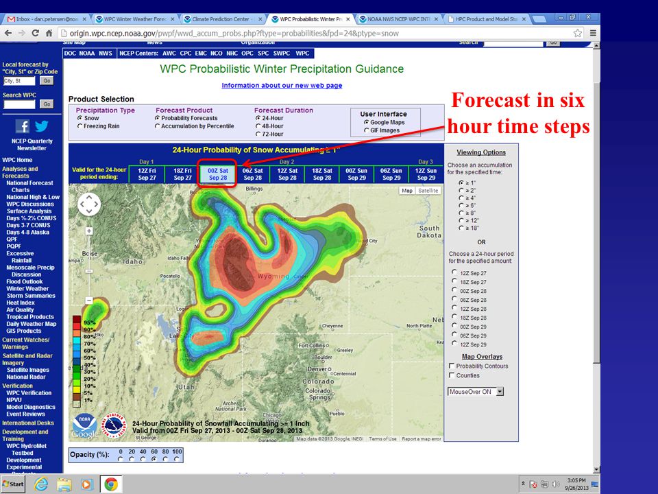Open the SPC link in NCEP Centers bar
Screen dimensions: 658x494
click(x=263, y=54)
